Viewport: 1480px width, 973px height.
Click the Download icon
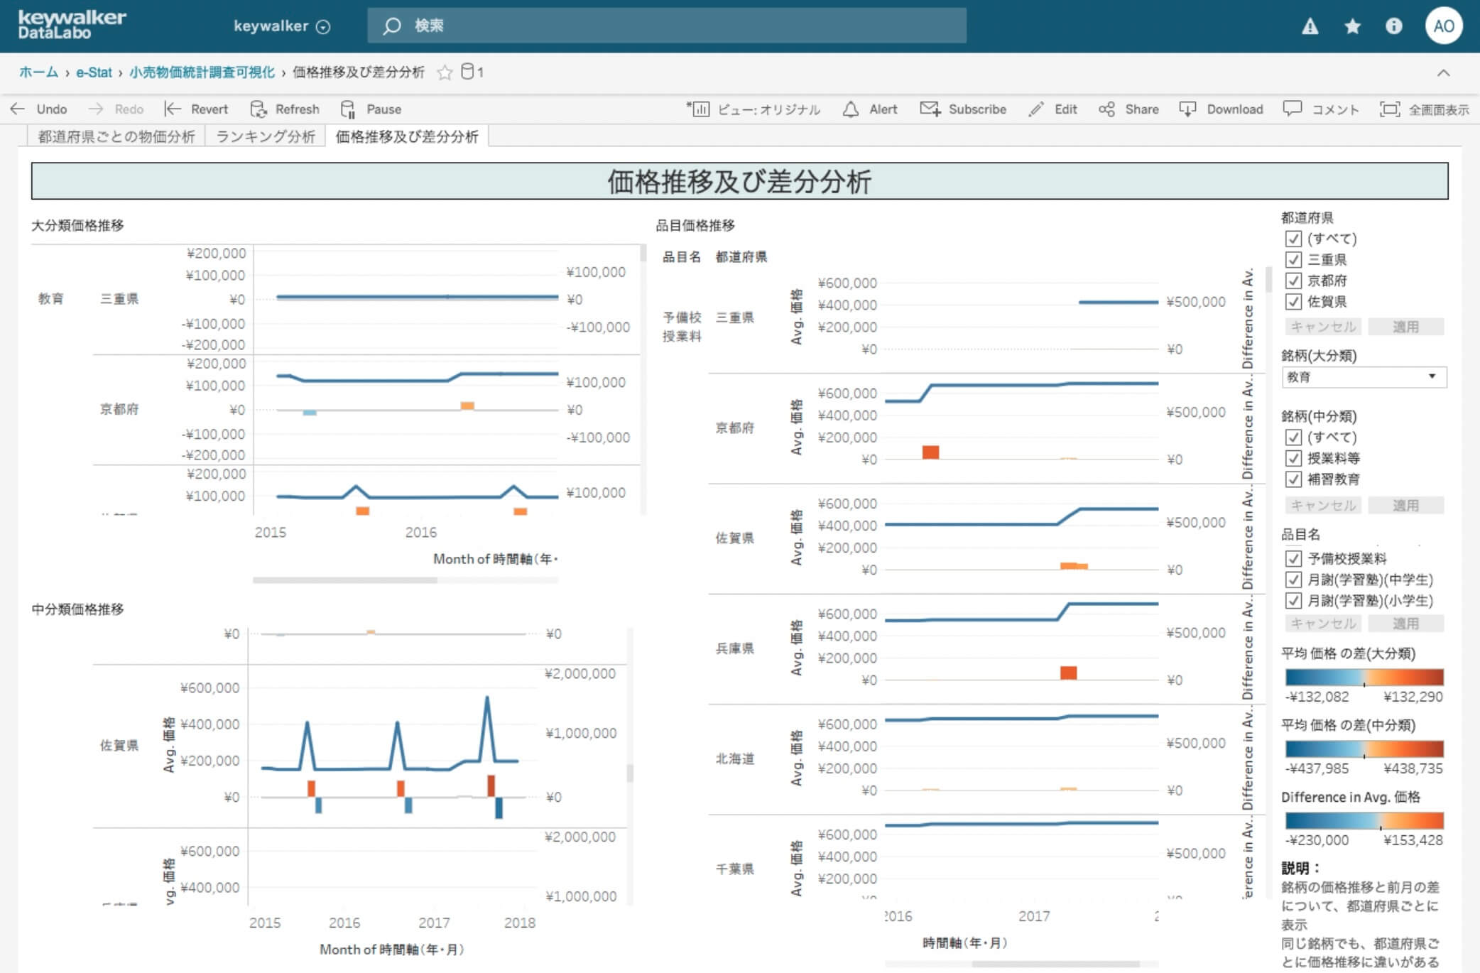coord(1187,109)
